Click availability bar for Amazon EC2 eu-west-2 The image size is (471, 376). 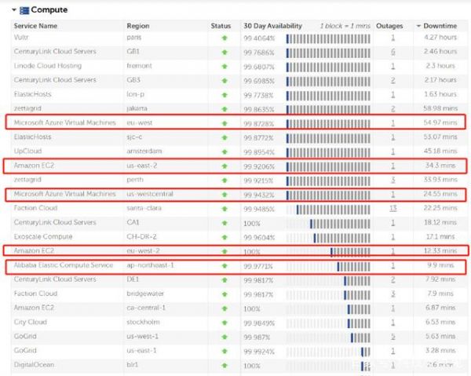pos(328,251)
